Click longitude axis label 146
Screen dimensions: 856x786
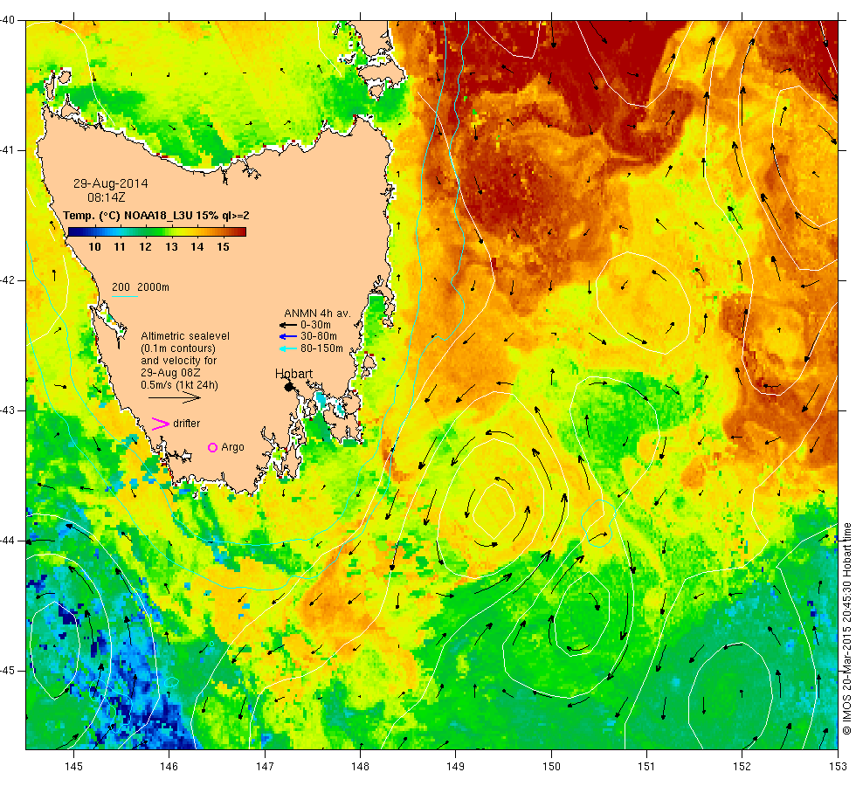pos(169,767)
